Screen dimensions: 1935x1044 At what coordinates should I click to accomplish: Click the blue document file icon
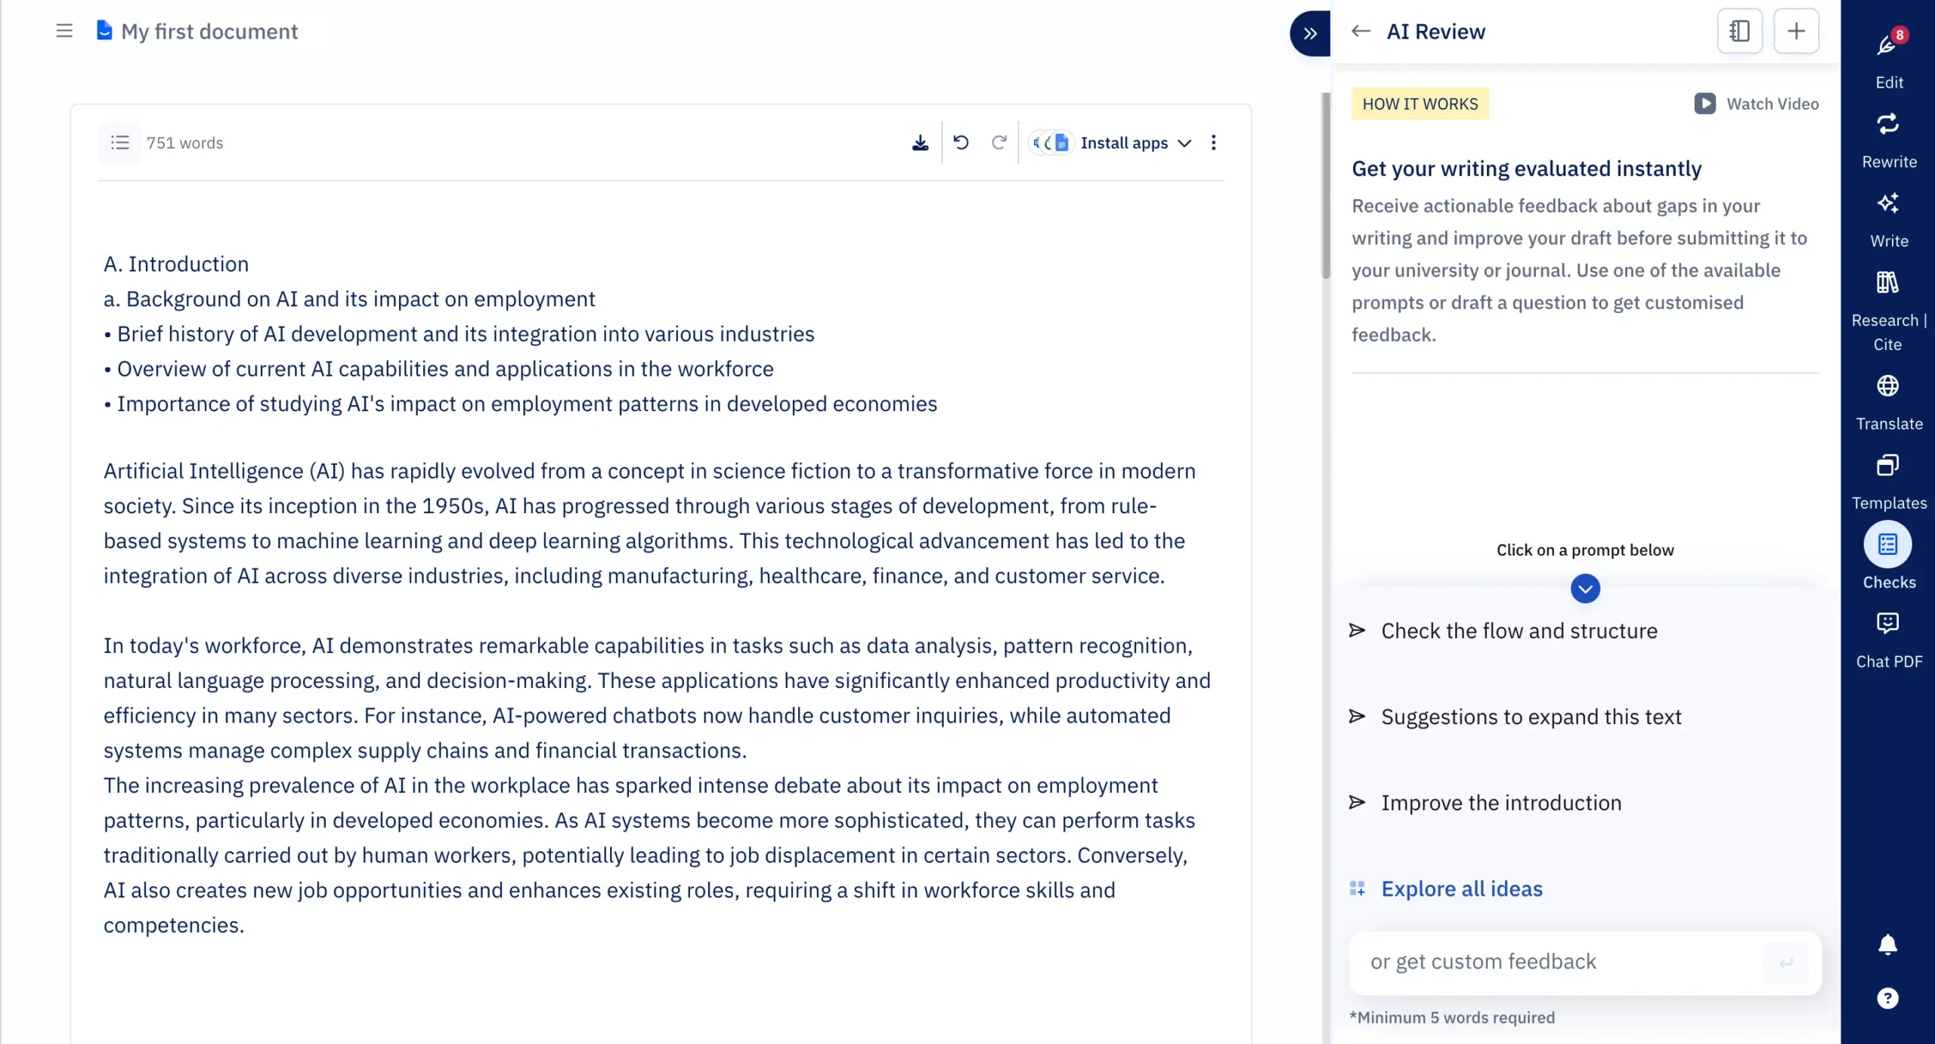104,30
